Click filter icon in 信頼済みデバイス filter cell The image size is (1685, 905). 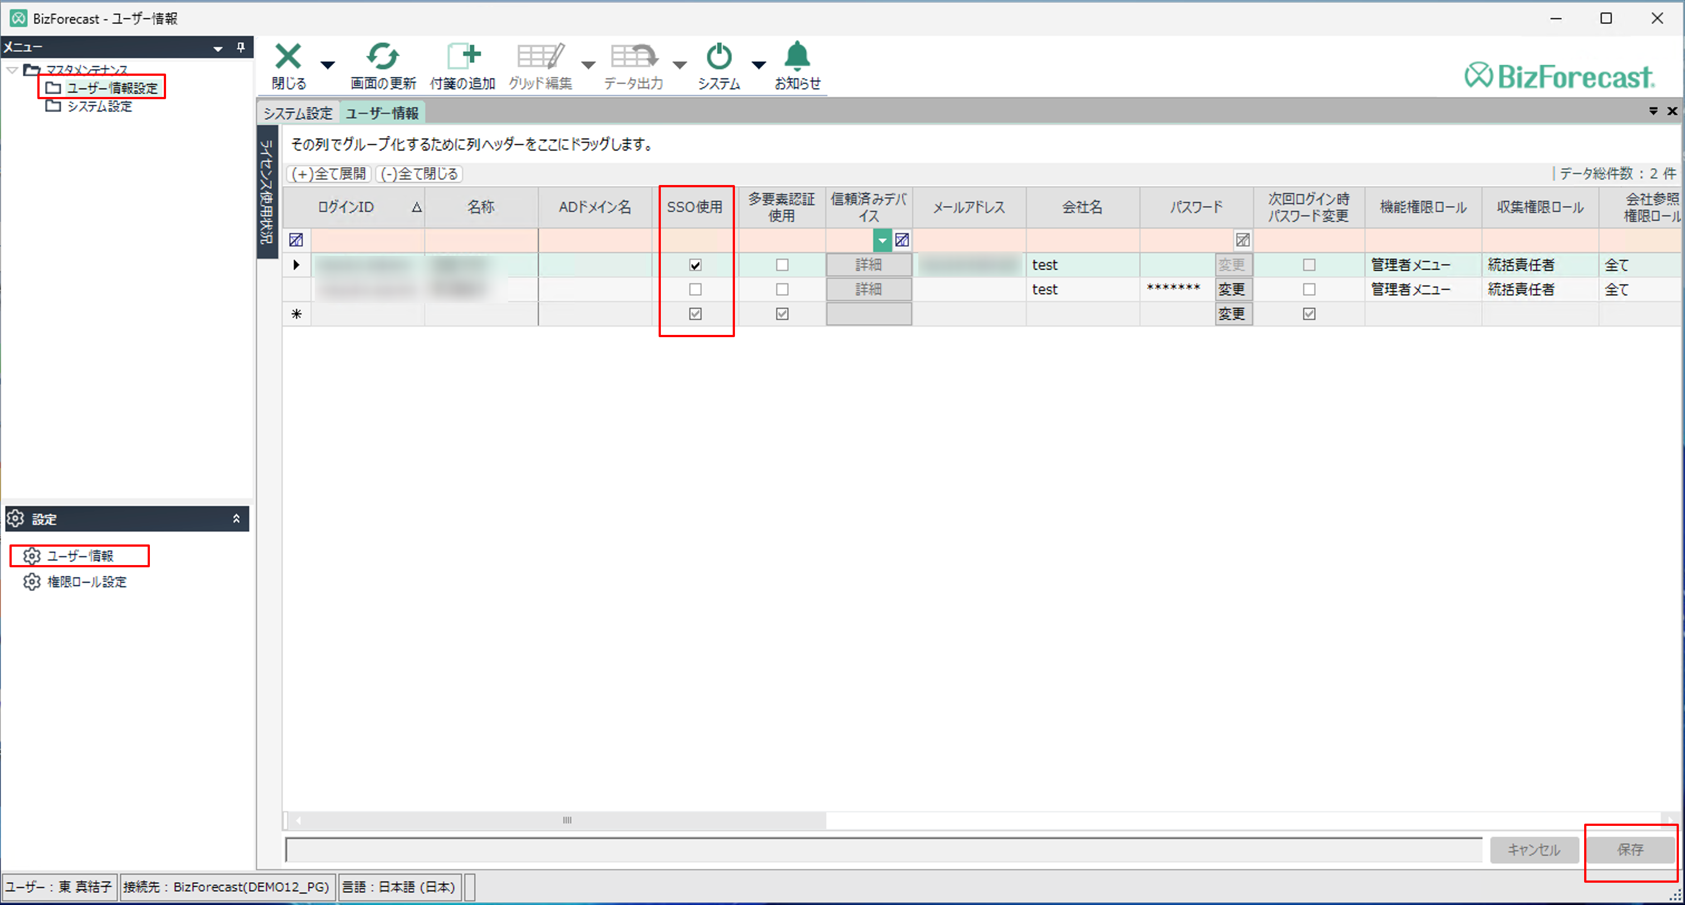click(902, 240)
